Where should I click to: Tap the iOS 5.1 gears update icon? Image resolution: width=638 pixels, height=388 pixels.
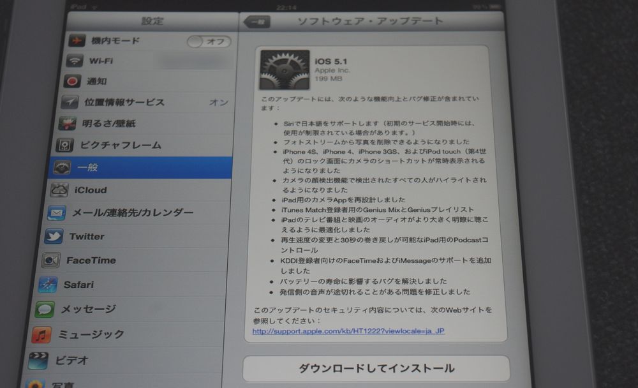[284, 71]
